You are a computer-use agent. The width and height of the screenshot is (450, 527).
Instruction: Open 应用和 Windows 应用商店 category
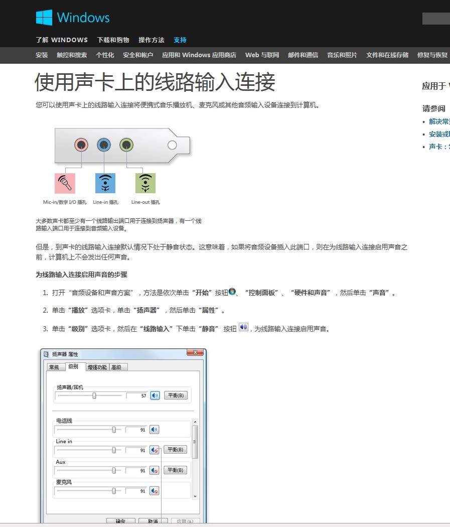199,55
